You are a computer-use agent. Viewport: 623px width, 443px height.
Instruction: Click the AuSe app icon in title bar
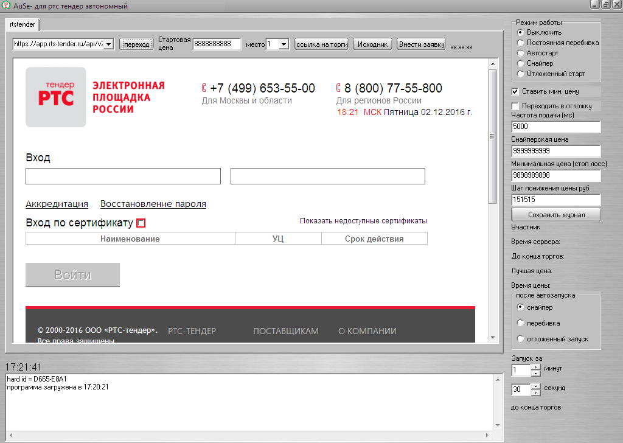(x=6, y=5)
